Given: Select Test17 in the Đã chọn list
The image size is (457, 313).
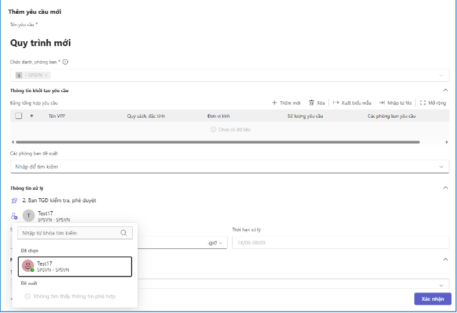Looking at the screenshot, I should (x=75, y=266).
